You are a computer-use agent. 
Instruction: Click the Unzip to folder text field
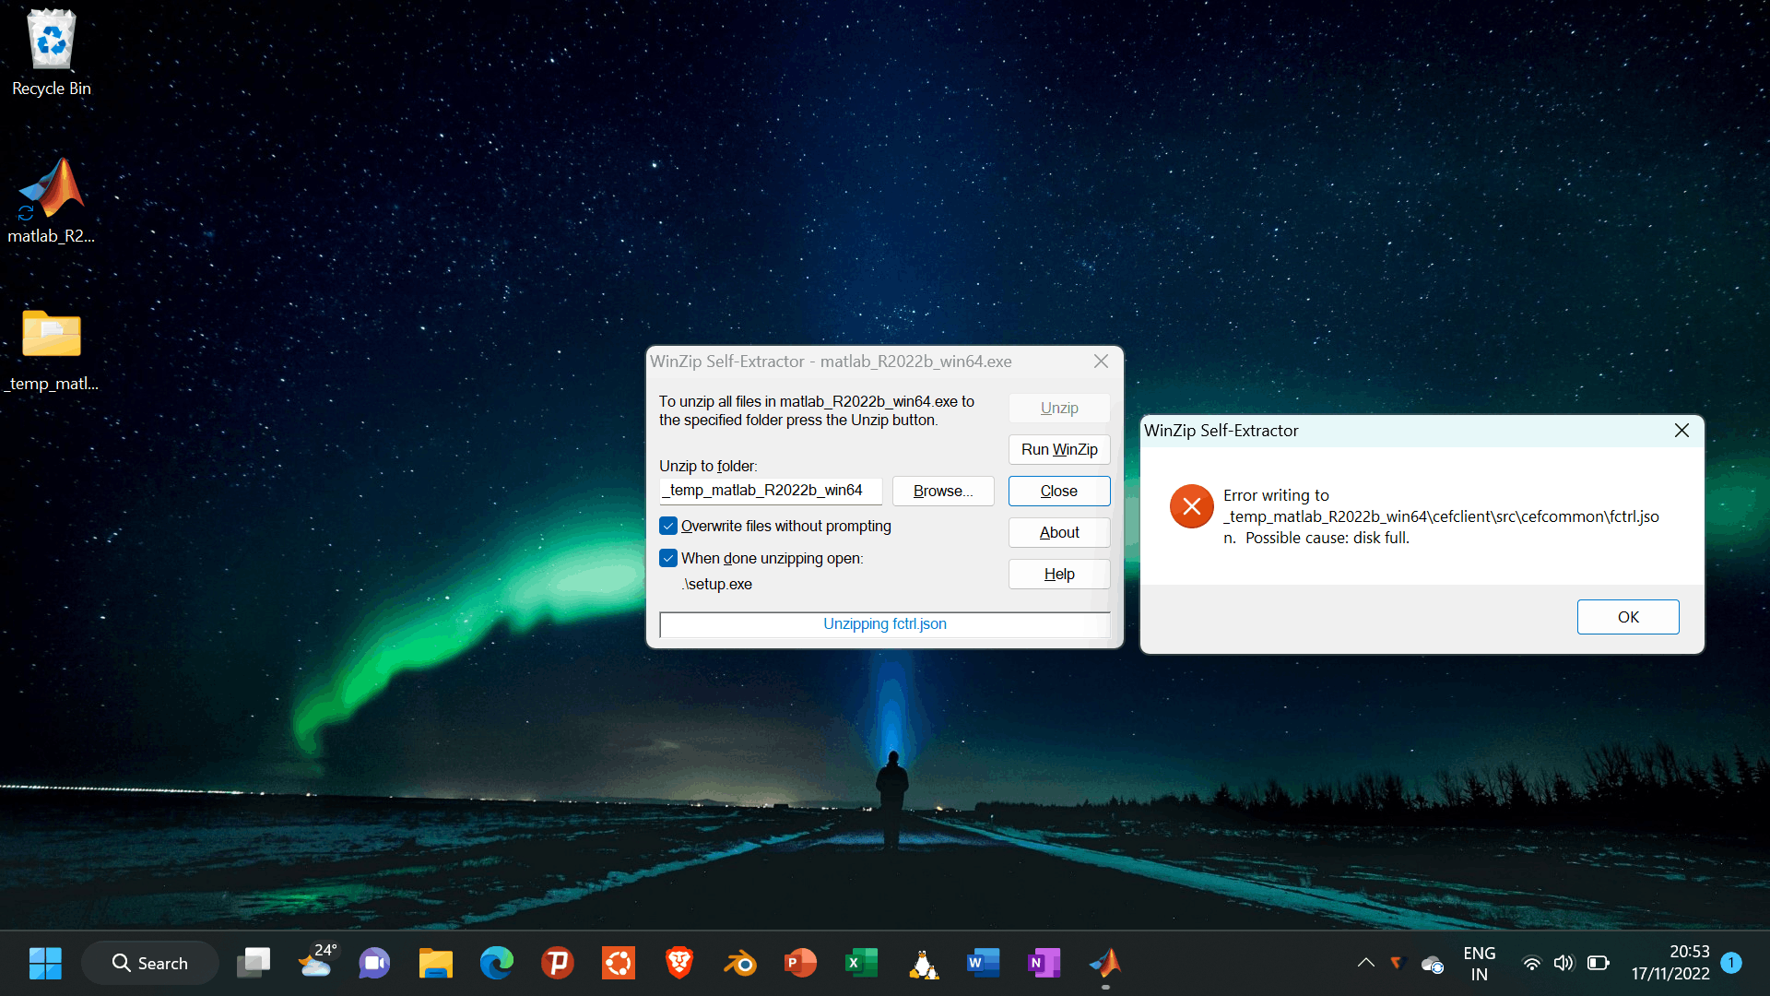770,491
